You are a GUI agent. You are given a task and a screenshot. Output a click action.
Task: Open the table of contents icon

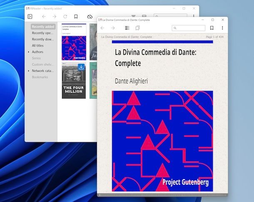tap(127, 28)
